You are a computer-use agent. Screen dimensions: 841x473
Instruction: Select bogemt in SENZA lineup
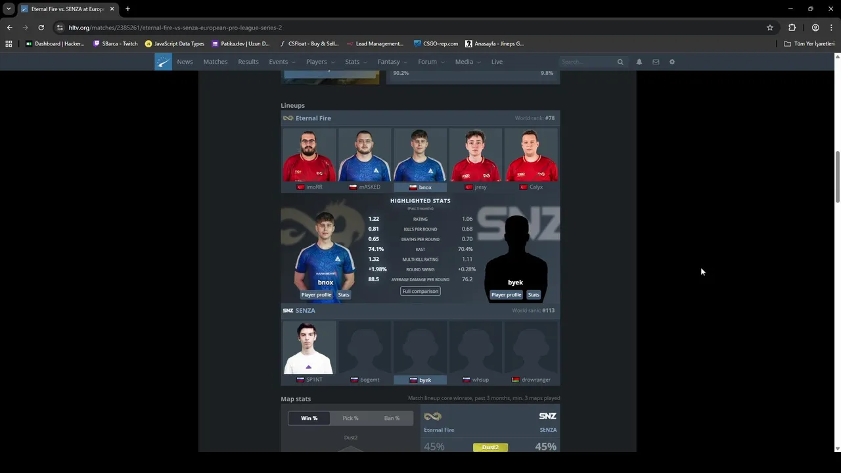pyautogui.click(x=365, y=352)
